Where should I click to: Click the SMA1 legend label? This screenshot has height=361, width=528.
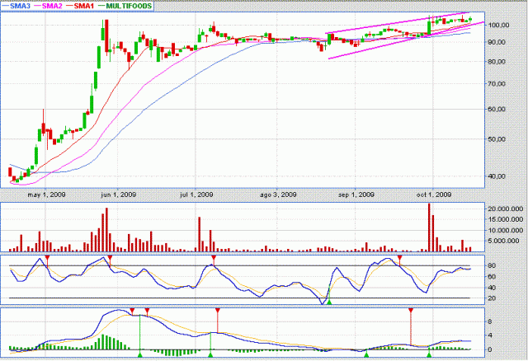click(x=84, y=6)
